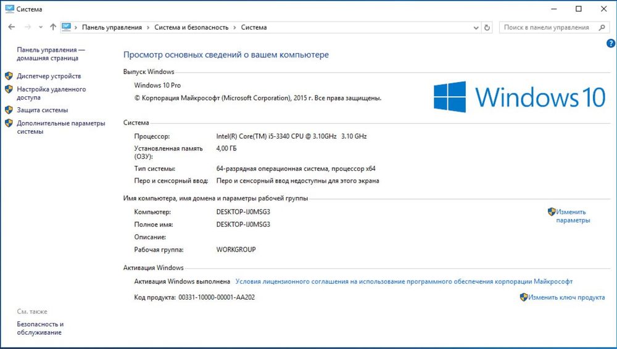The width and height of the screenshot is (617, 349).
Task: Click 'Система' breadcrumb segment
Action: tap(254, 27)
